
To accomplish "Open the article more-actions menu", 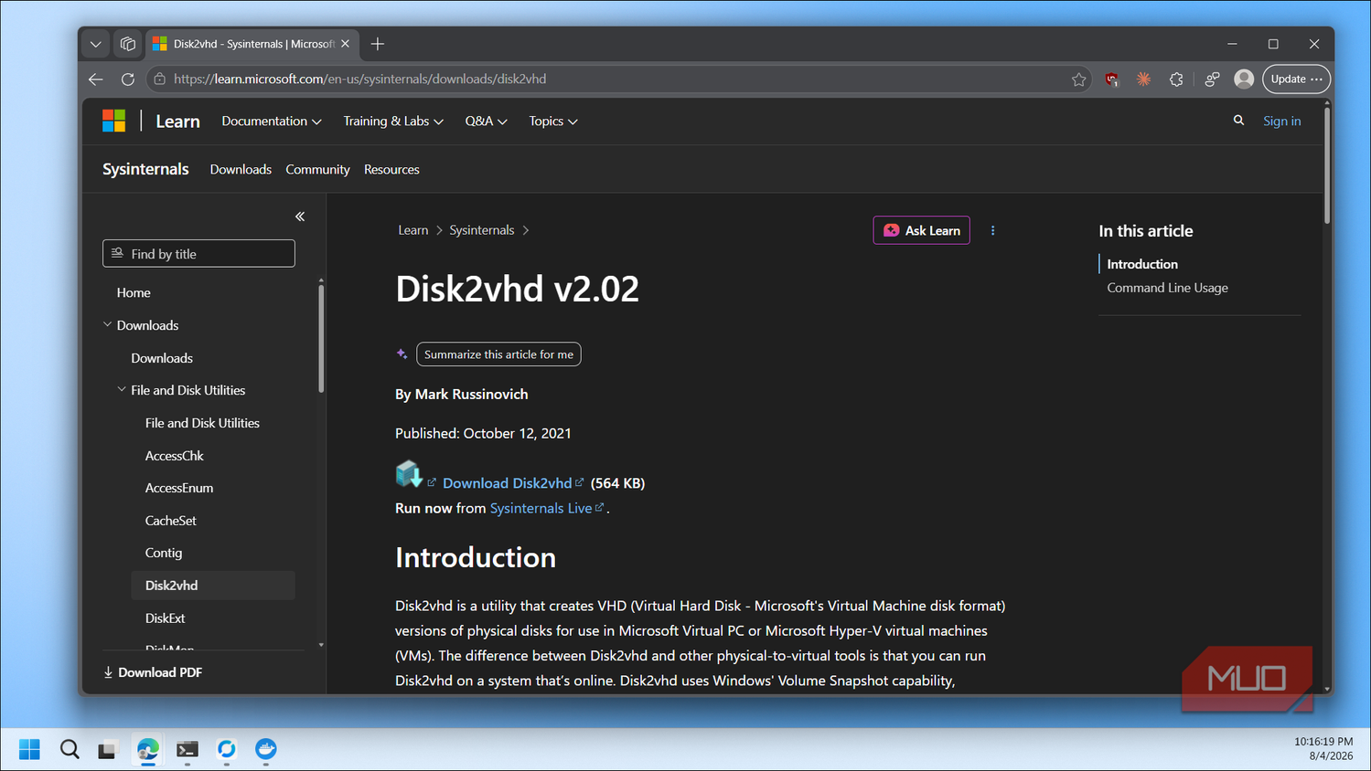I will [993, 230].
